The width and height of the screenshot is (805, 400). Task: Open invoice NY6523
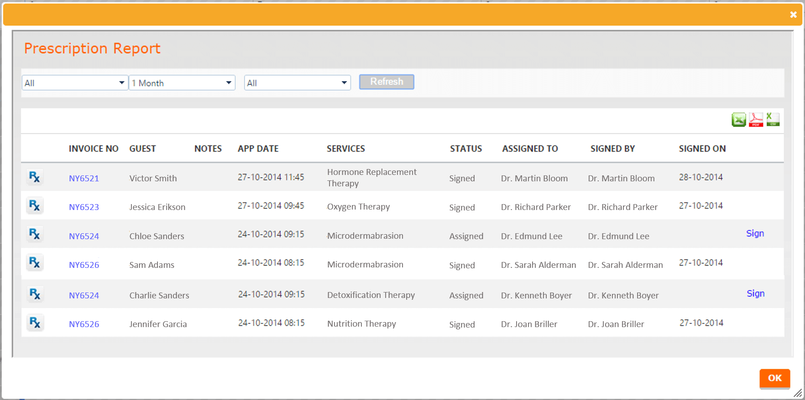pyautogui.click(x=84, y=207)
